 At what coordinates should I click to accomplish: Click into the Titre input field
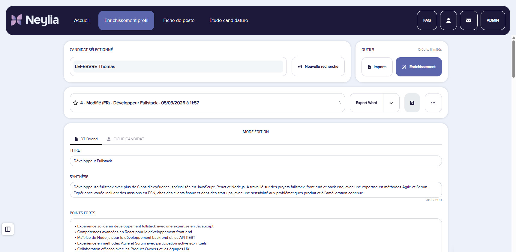[x=256, y=161]
